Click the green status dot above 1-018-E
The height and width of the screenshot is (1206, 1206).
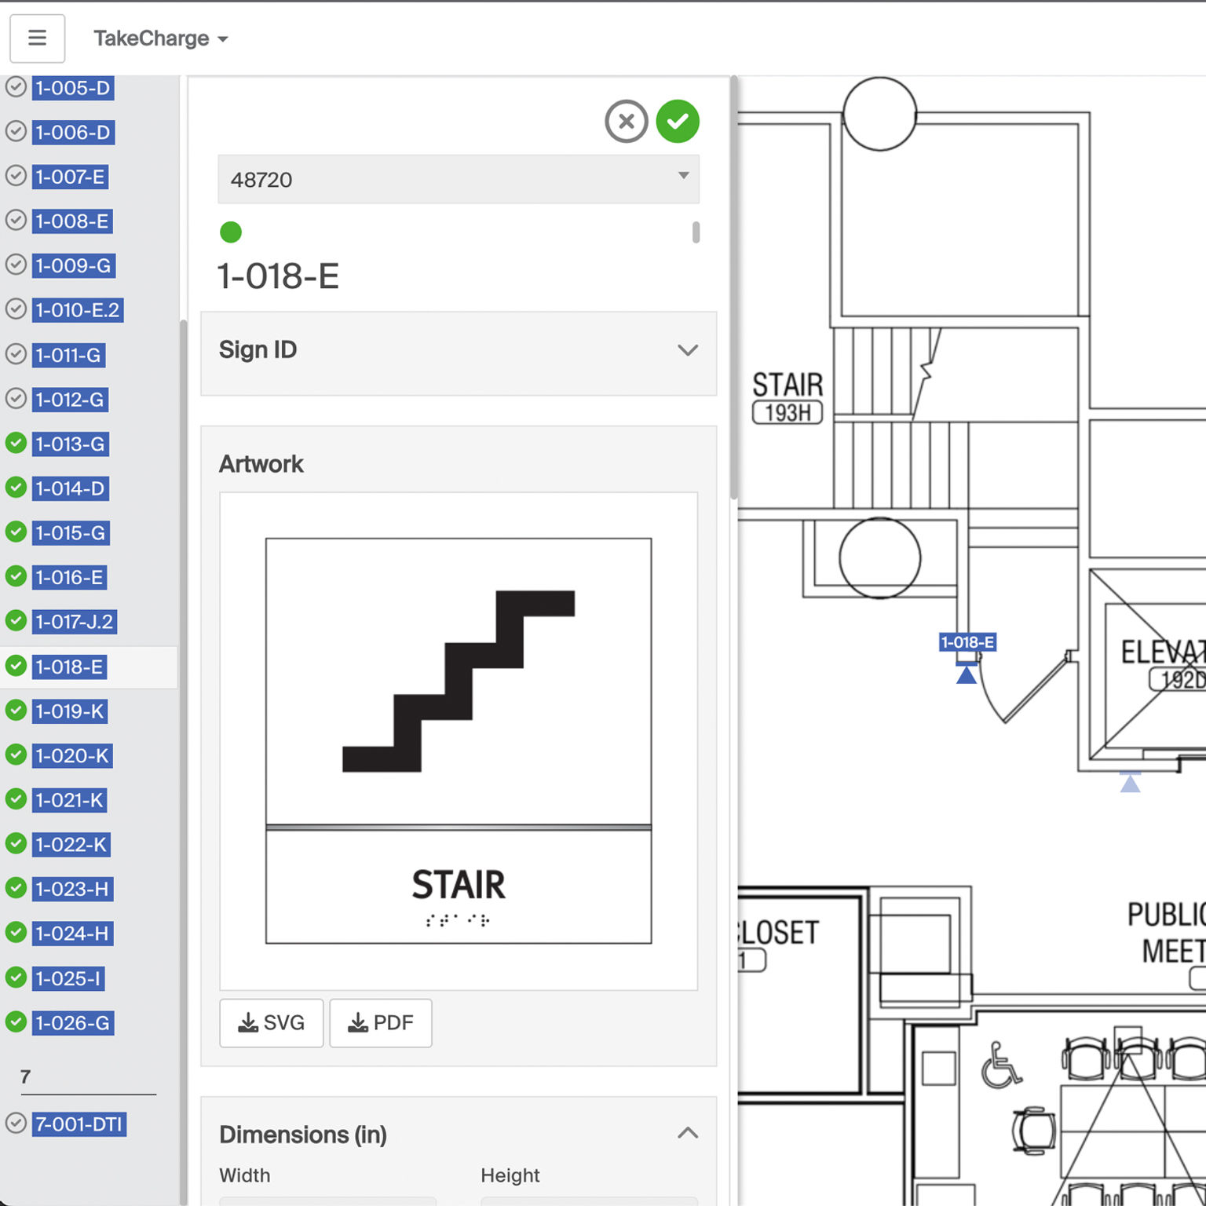click(x=231, y=232)
